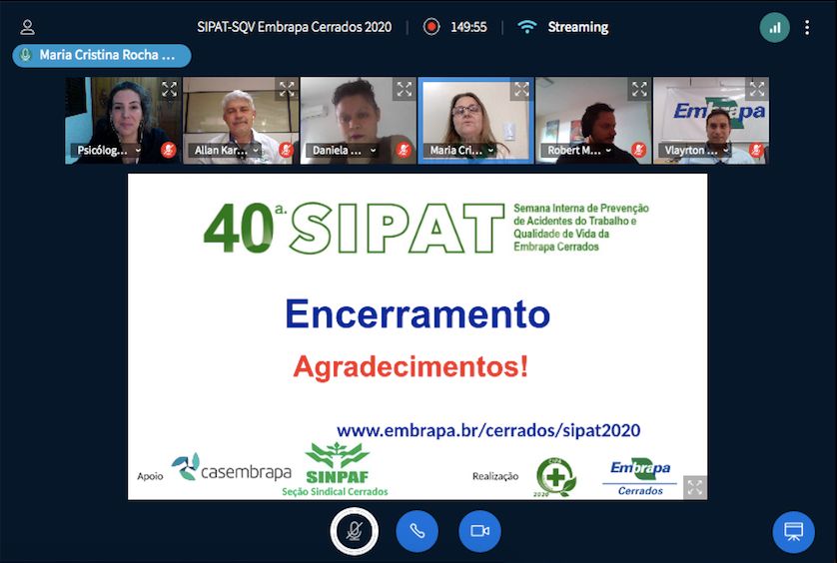Open the connection status bars icon
This screenshot has height=563, width=837.
[774, 27]
